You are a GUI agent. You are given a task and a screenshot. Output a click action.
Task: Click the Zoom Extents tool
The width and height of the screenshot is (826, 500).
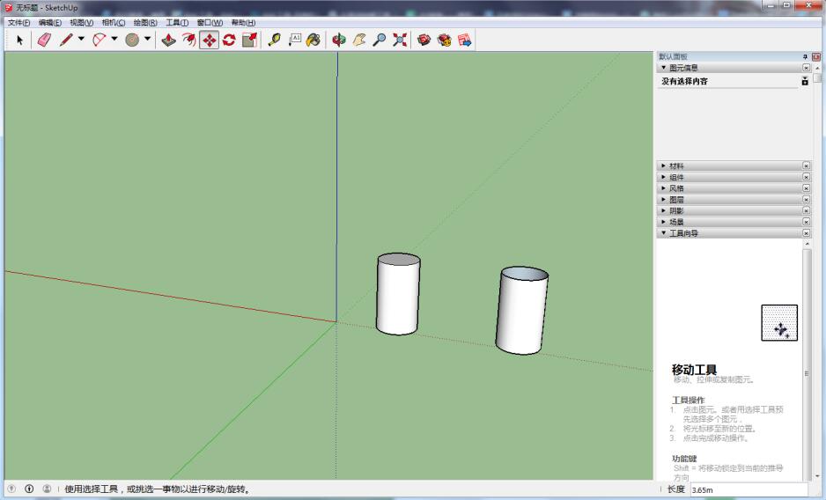(x=399, y=40)
